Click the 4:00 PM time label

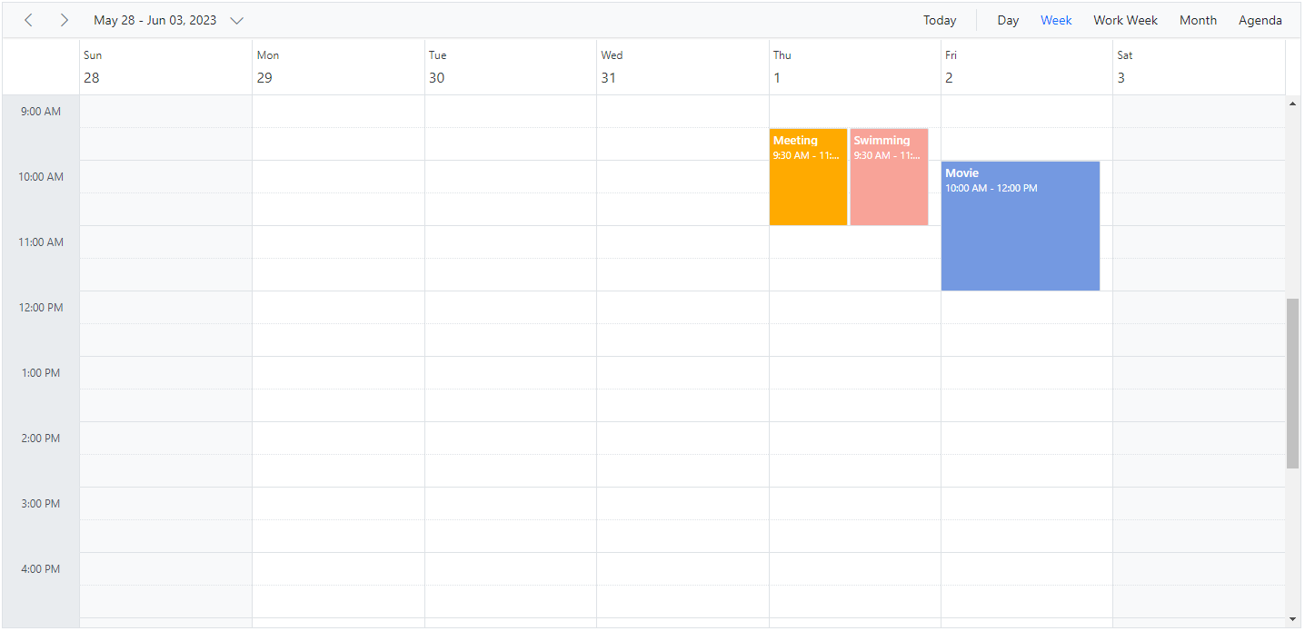point(41,569)
